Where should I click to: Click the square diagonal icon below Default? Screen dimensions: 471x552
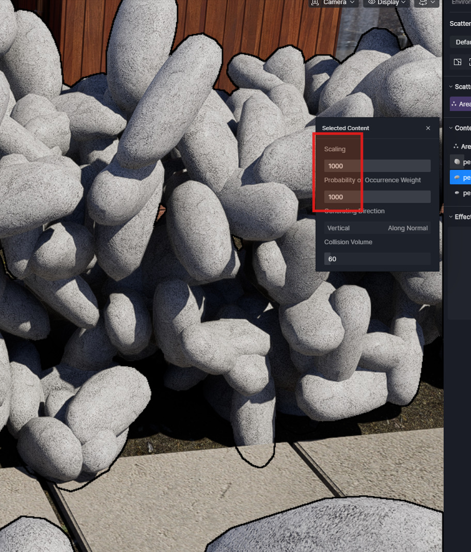(457, 62)
